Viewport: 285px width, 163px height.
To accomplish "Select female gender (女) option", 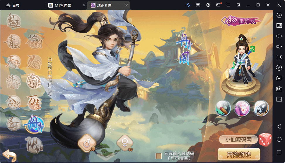I will [125, 143].
